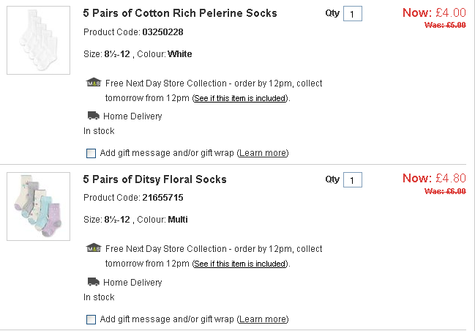Click quantity field for Ditsy Floral Socks
The width and height of the screenshot is (475, 331).
353,180
